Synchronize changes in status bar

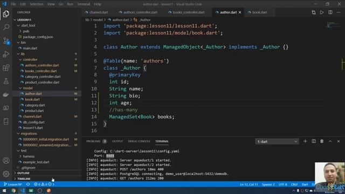click(28, 184)
